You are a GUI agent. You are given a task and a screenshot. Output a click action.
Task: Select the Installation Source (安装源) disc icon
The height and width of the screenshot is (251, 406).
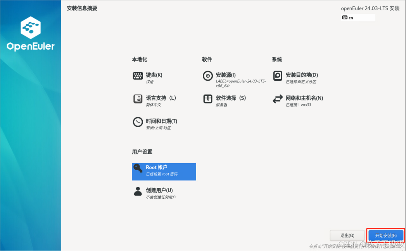click(208, 76)
